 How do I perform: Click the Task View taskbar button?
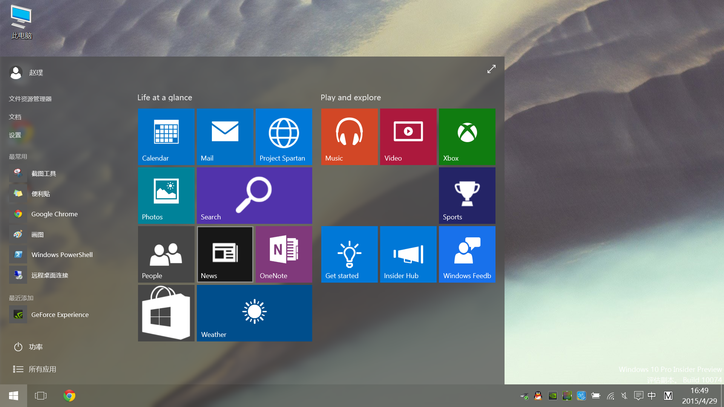tap(41, 396)
